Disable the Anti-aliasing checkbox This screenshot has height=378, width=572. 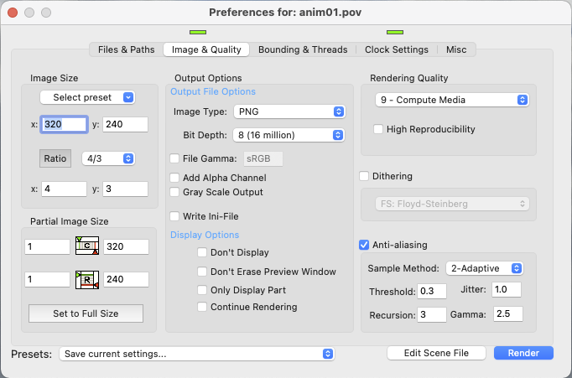364,245
